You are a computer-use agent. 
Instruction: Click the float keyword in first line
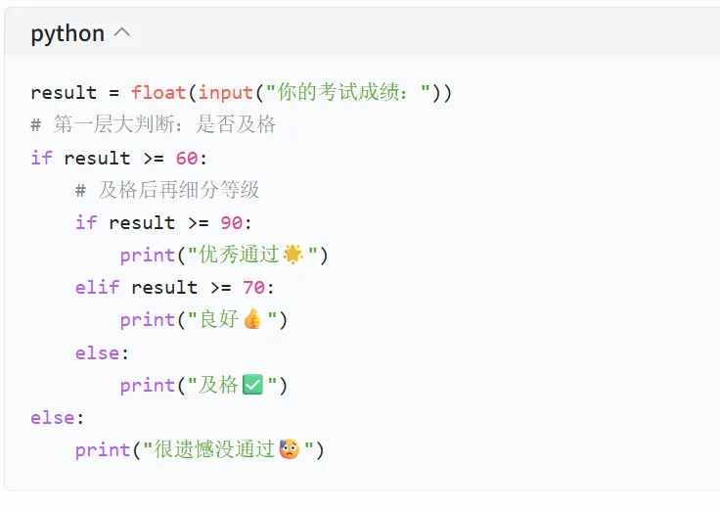158,92
